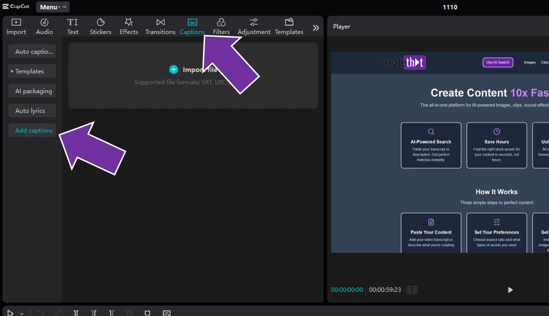The width and height of the screenshot is (549, 316).
Task: Select Auto captions in sidebar
Action: 32,51
